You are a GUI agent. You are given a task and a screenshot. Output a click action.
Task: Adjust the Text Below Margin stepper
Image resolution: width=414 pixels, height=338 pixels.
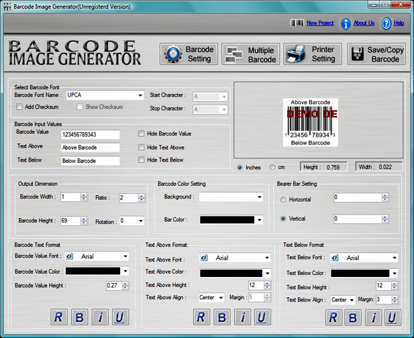click(x=395, y=300)
